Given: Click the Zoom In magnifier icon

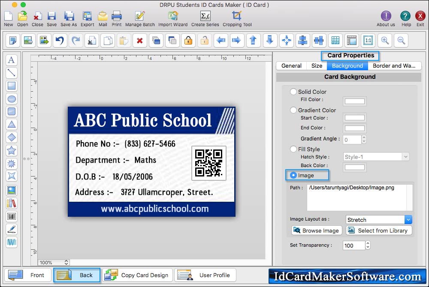Looking at the screenshot, I should (385, 40).
